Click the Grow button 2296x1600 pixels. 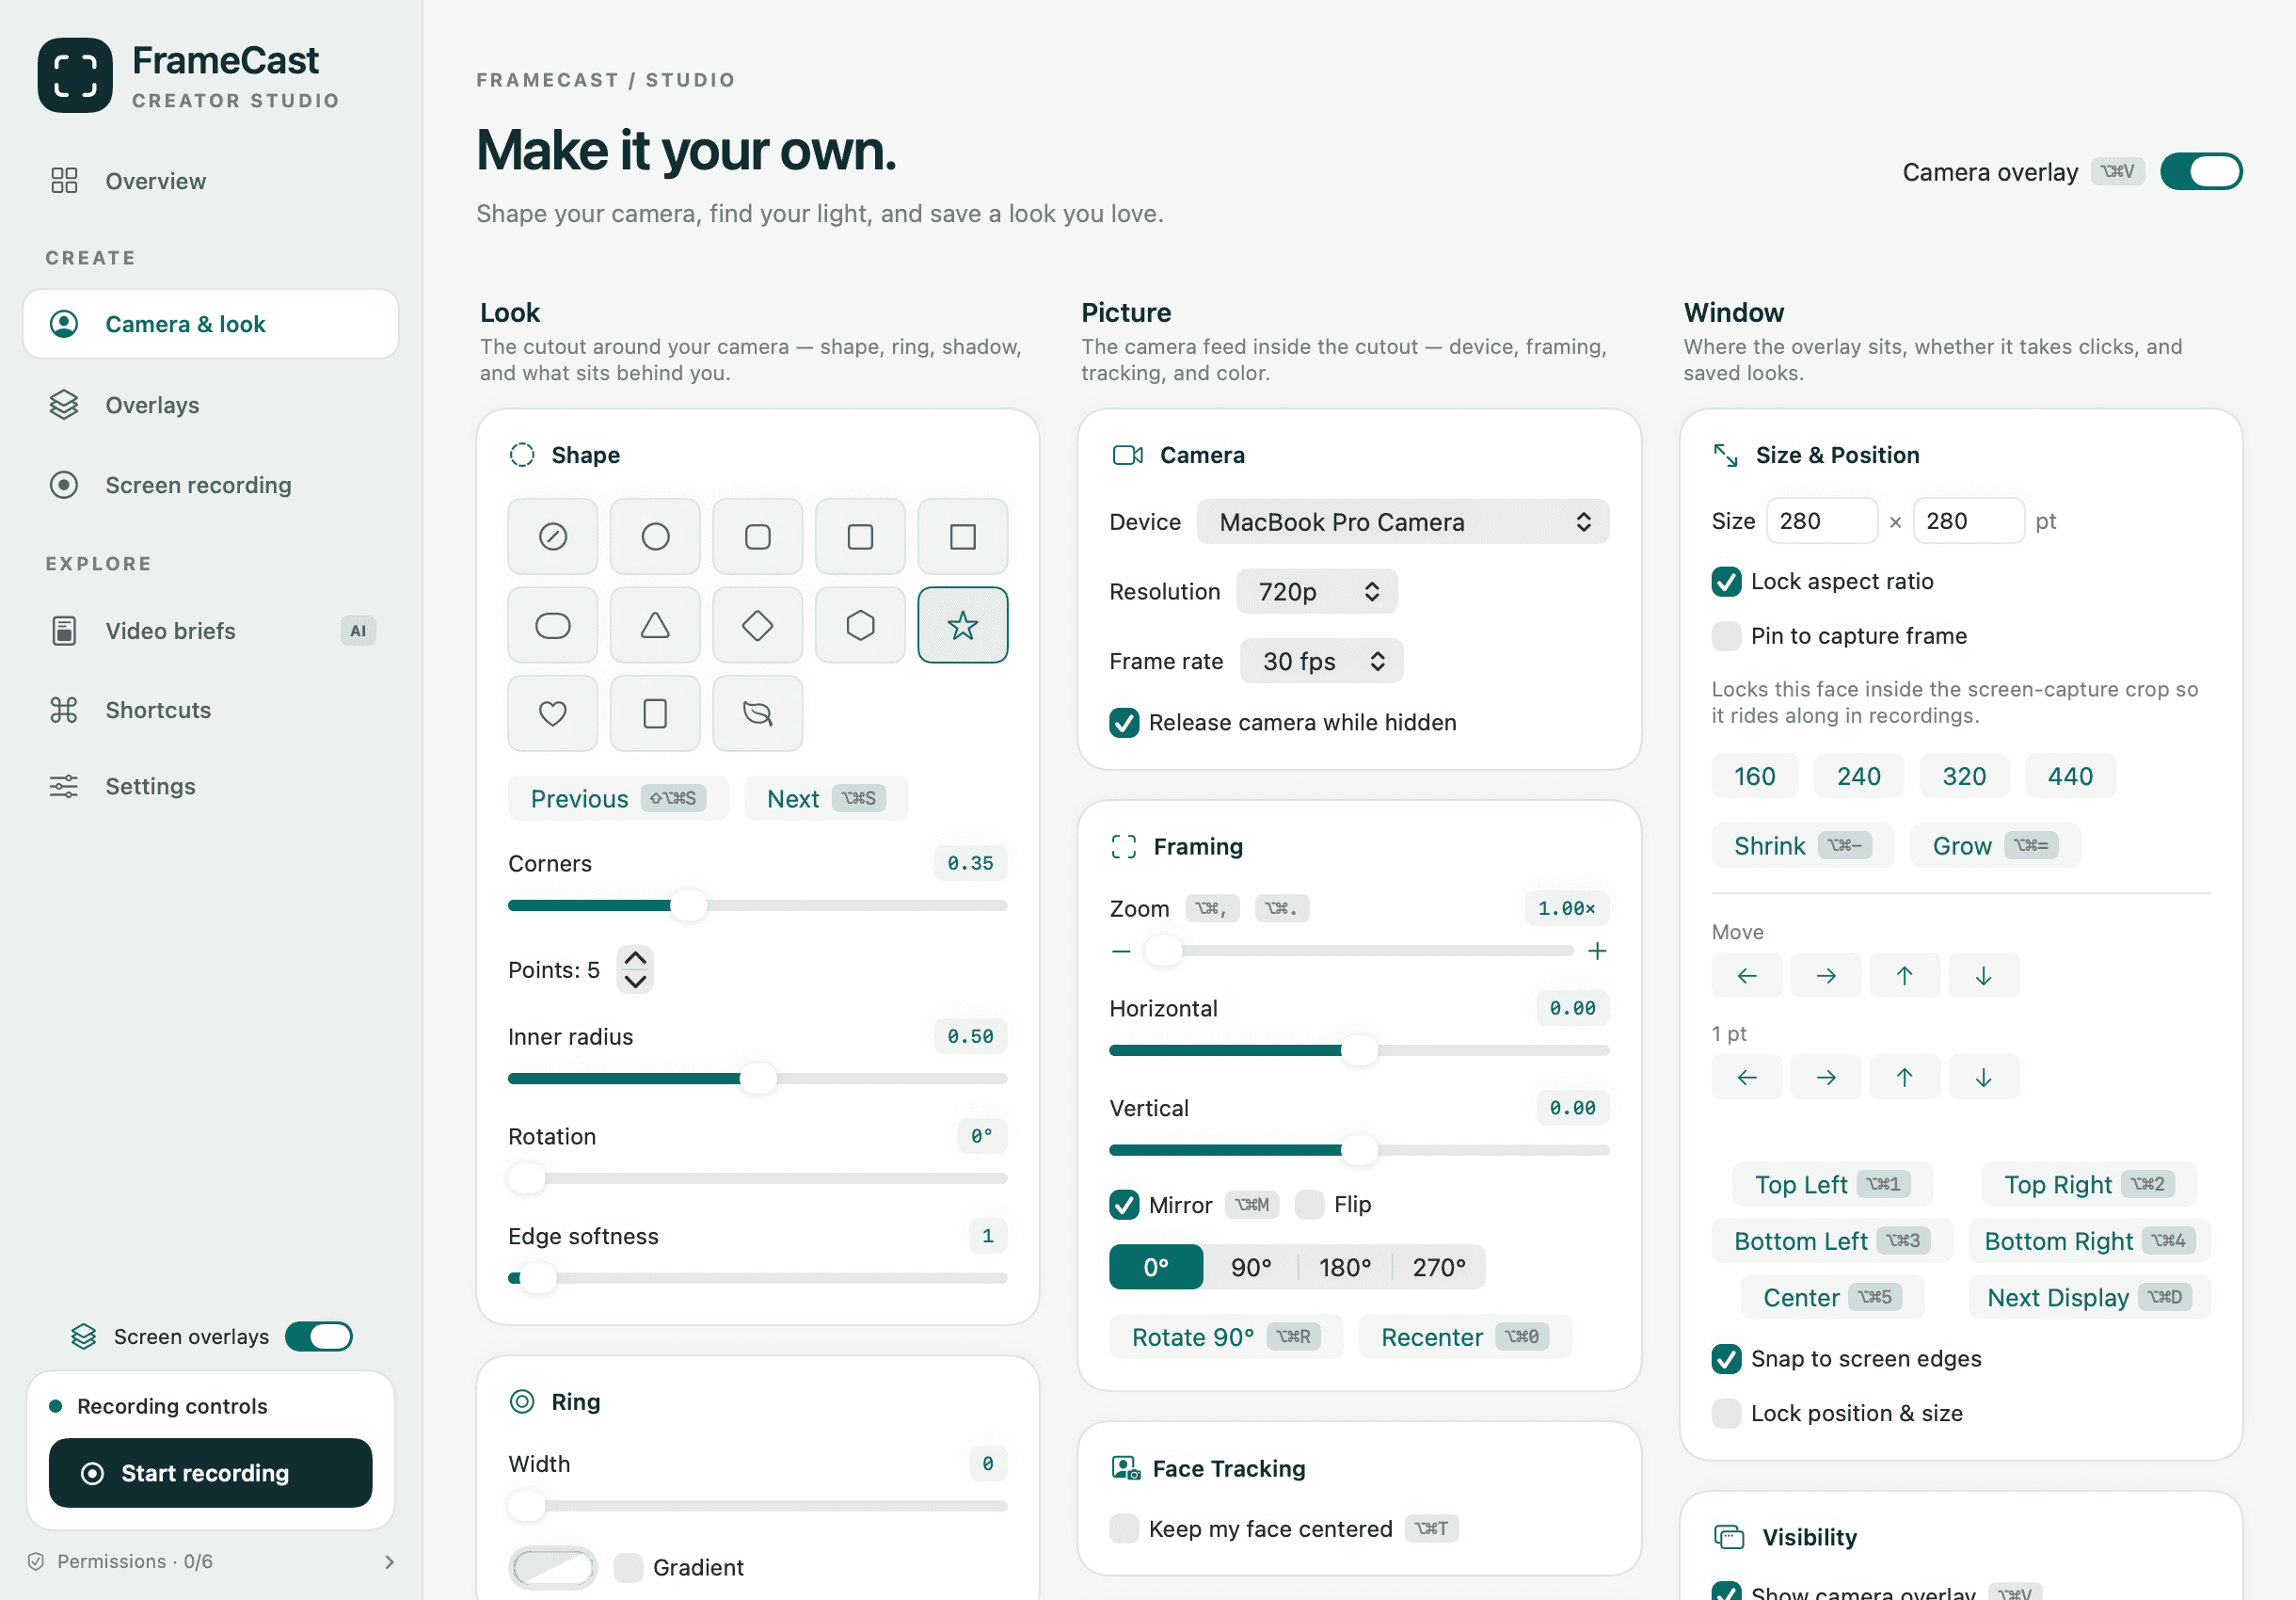click(x=1994, y=846)
